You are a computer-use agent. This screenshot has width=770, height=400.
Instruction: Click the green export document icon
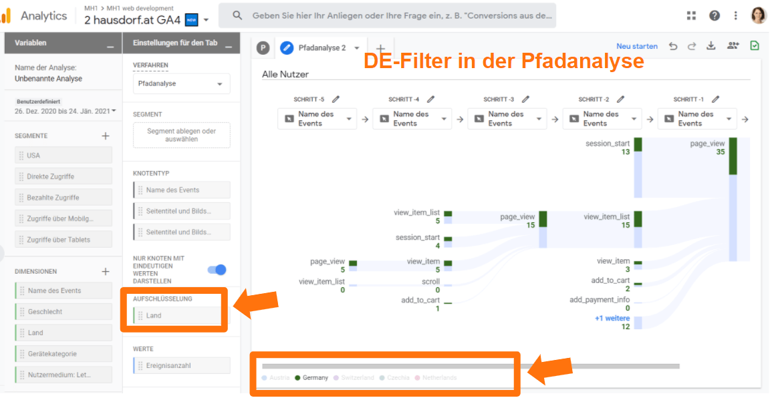tap(755, 45)
